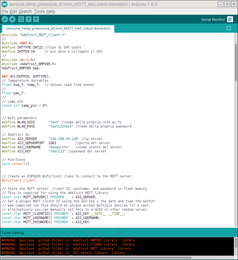Click the "// Temperature Variables" comment
This screenshot has height=260, width=238.
[x=25, y=81]
